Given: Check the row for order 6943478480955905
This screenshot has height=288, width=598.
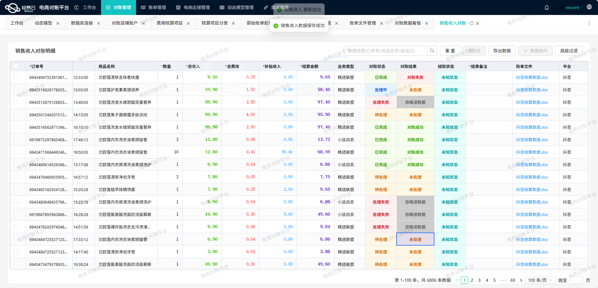Looking at the screenshot, I should [x=16, y=177].
